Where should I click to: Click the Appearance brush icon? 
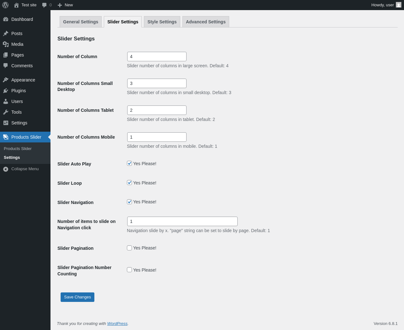[6, 80]
